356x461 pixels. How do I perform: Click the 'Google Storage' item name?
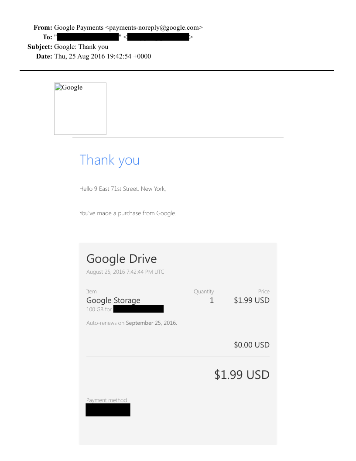pyautogui.click(x=113, y=300)
